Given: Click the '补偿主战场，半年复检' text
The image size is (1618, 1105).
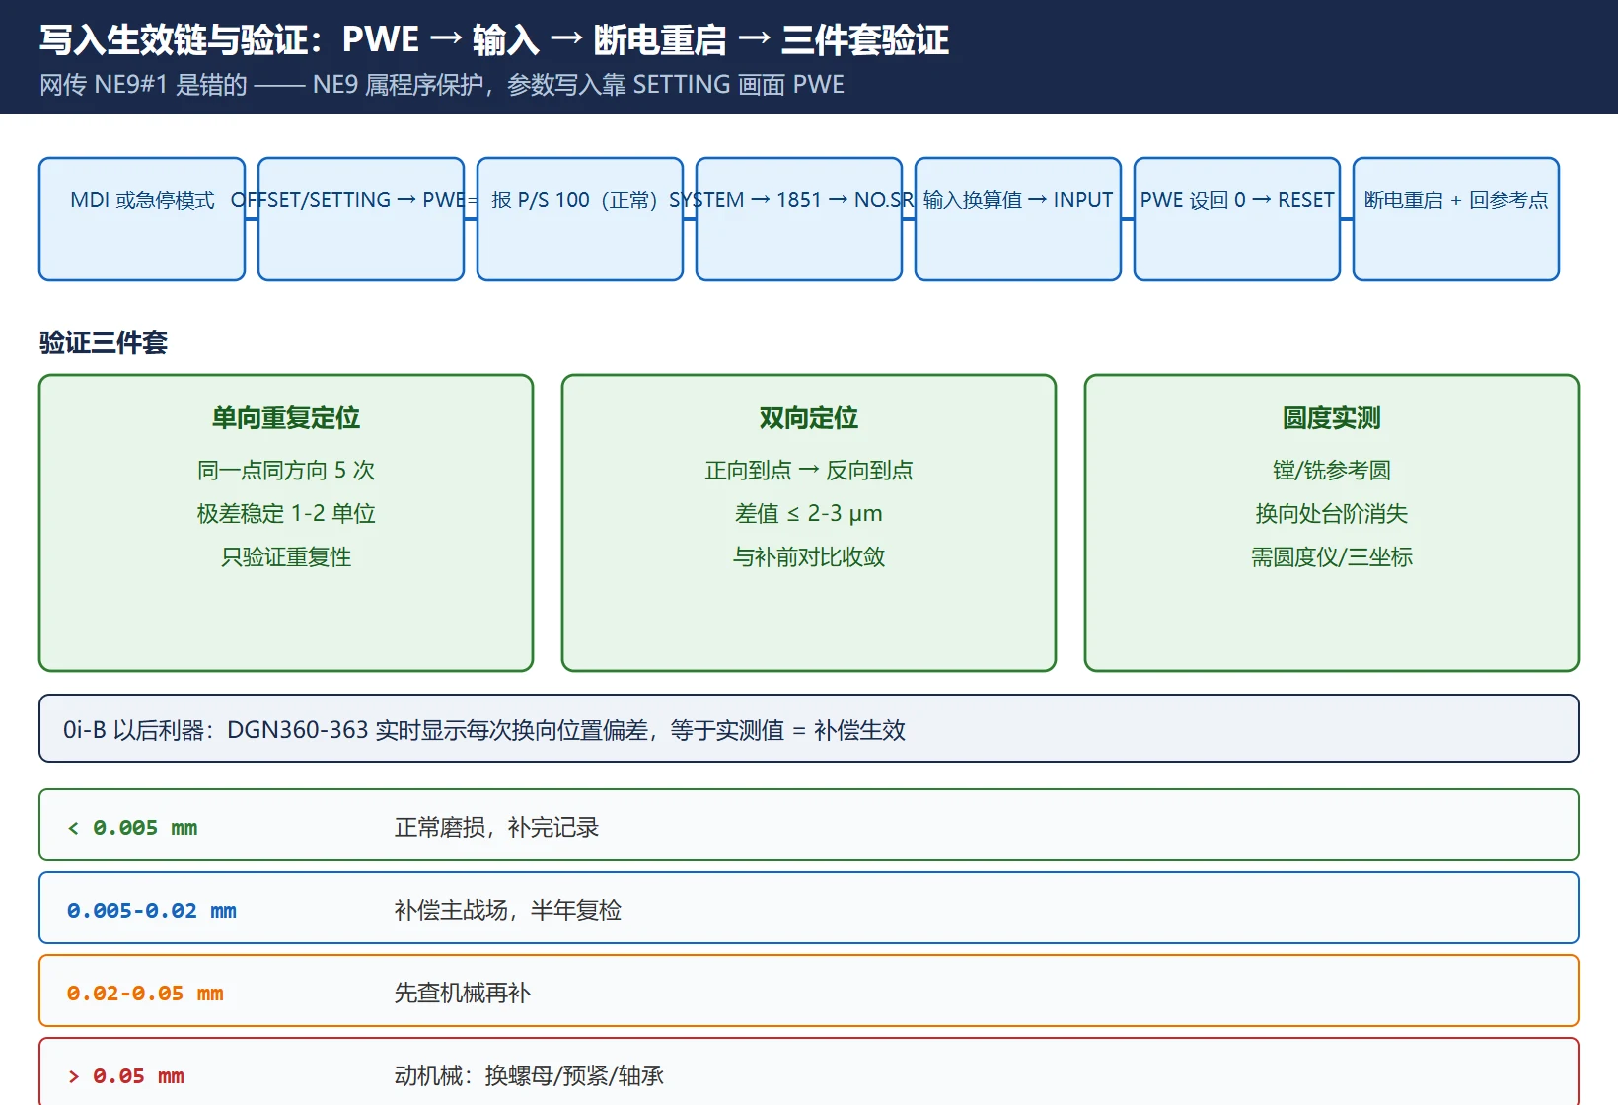Looking at the screenshot, I should click(x=507, y=910).
